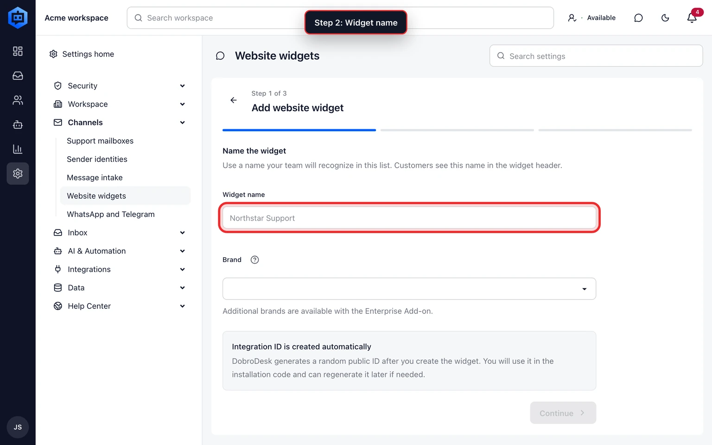Click the Workspace building icon
The height and width of the screenshot is (445, 712).
pos(58,104)
